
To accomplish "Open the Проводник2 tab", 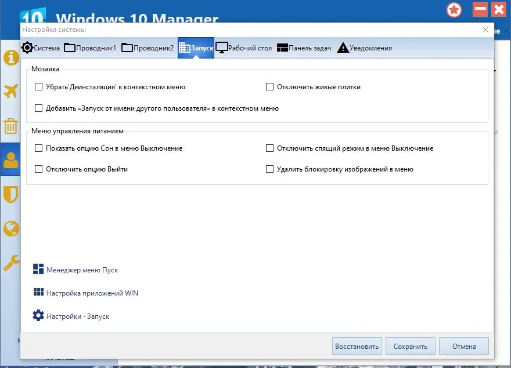I will (x=147, y=48).
